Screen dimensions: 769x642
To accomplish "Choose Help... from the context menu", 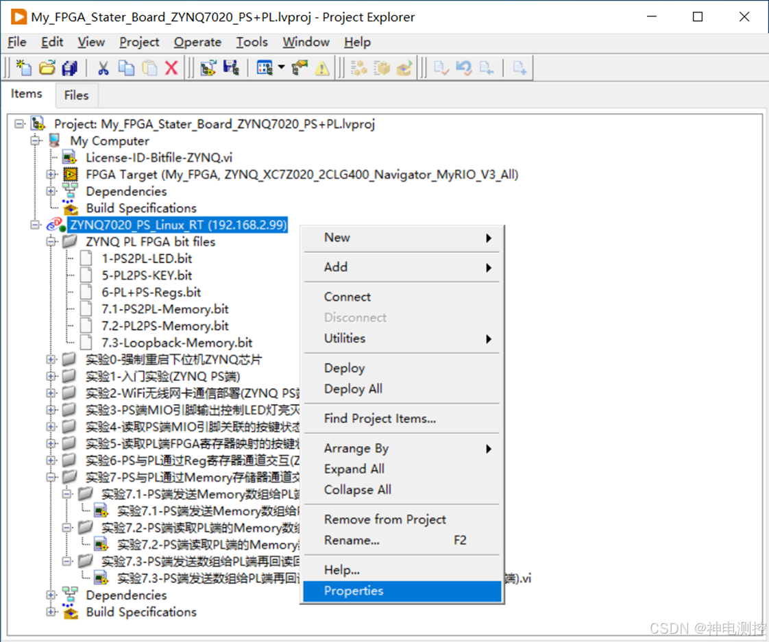I will (402, 570).
